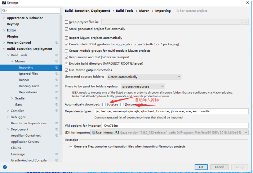Click project-level icon next to Ignored Files

tap(57, 74)
